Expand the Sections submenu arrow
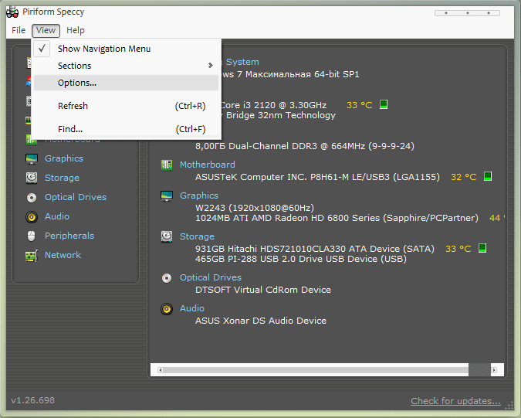Image resolution: width=521 pixels, height=418 pixels. point(210,66)
